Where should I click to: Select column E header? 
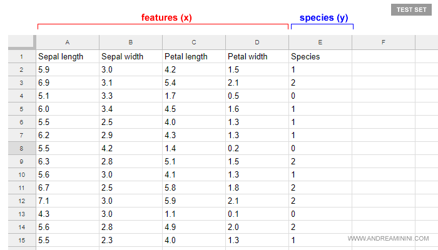[320, 42]
